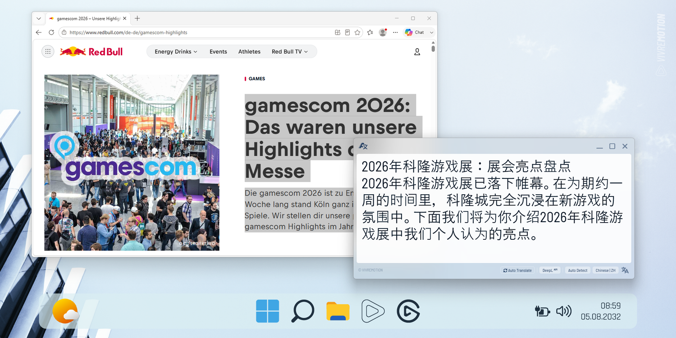Go back in the browser
This screenshot has width=676, height=338.
[x=39, y=32]
